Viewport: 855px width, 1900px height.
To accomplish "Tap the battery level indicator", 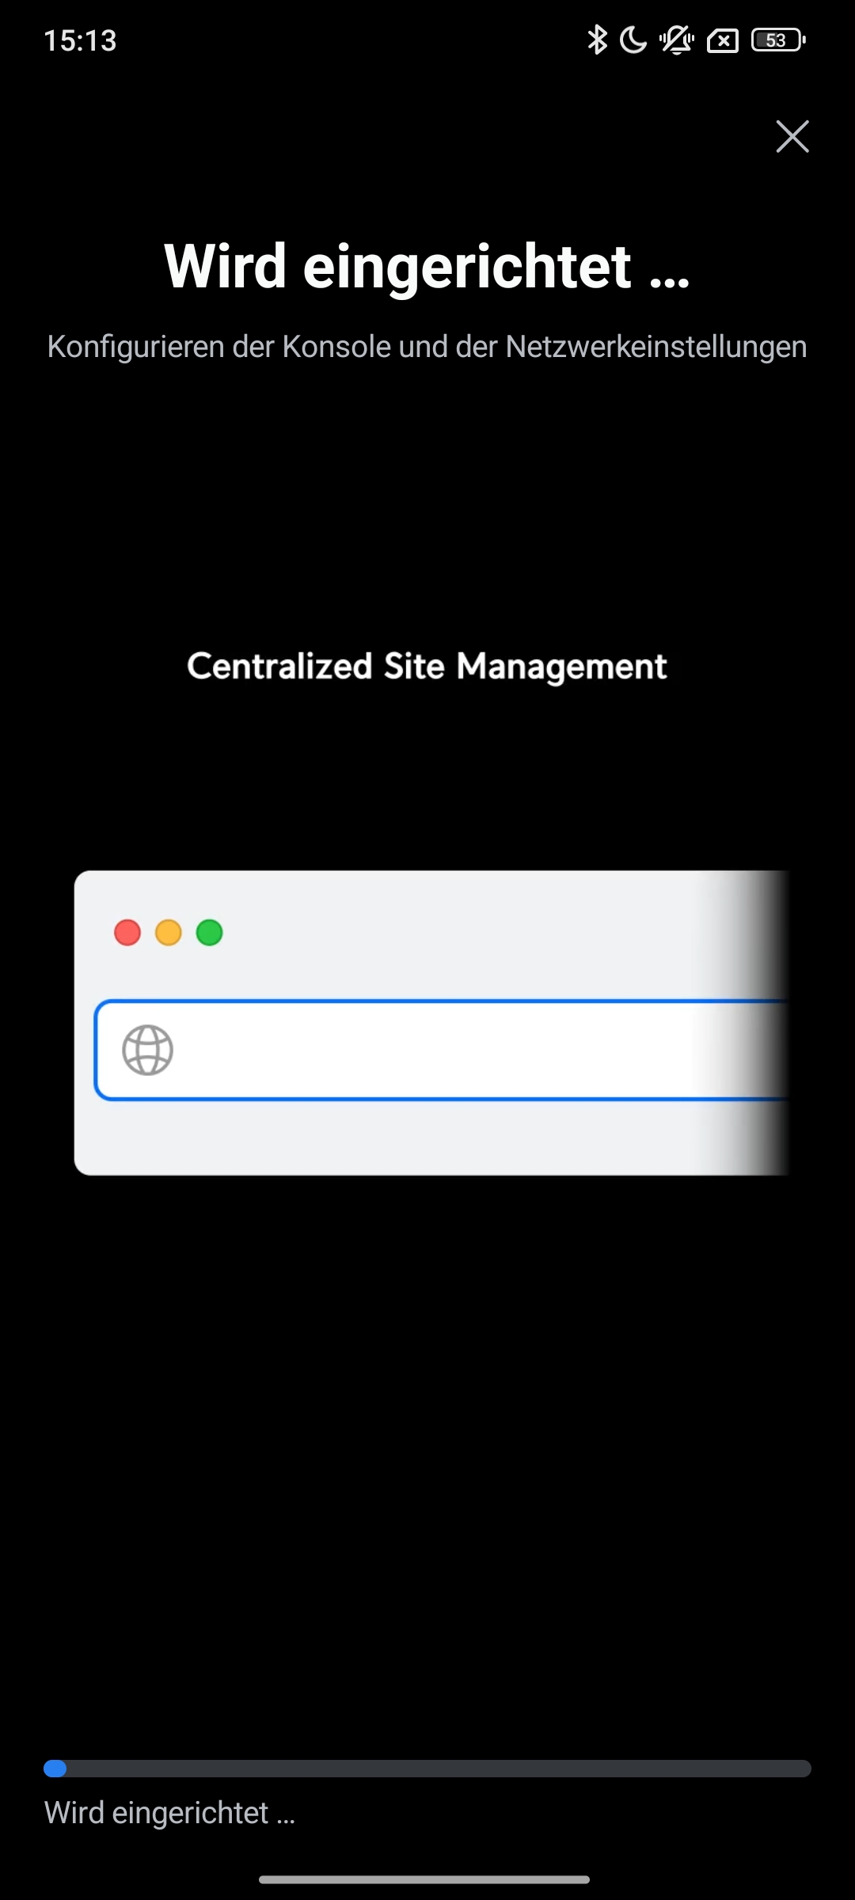I will pos(778,40).
